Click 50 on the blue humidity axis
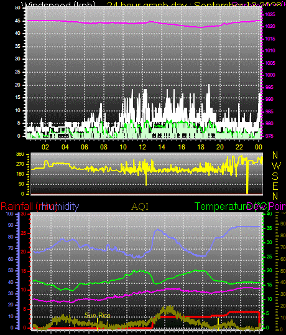This screenshot has height=335, width=286. tap(11, 271)
